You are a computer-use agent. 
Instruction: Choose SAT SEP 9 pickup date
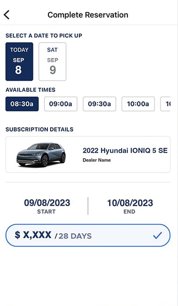coord(52,62)
